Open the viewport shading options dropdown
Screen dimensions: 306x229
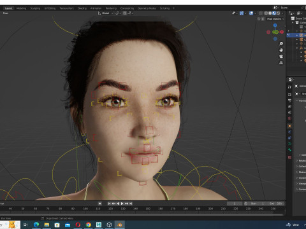[x=282, y=13]
